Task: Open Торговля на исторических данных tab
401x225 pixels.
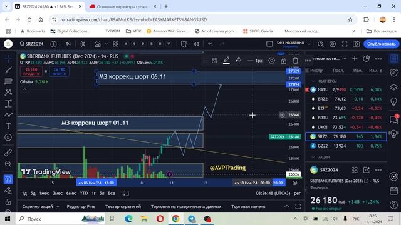Action: 186,207
